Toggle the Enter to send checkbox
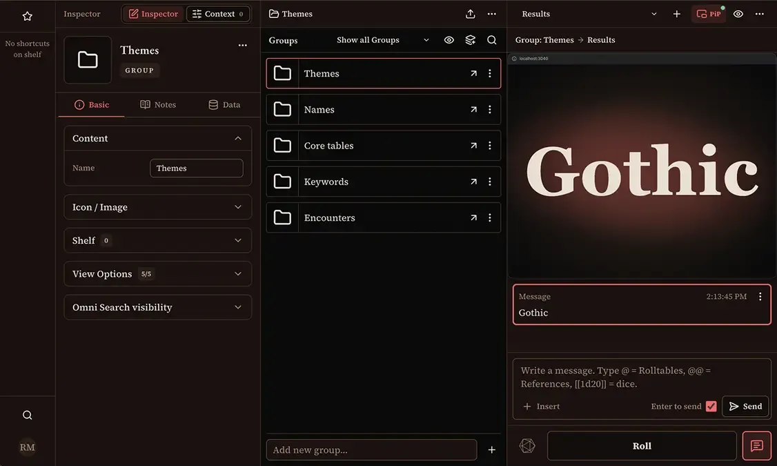Image resolution: width=777 pixels, height=466 pixels. tap(711, 406)
